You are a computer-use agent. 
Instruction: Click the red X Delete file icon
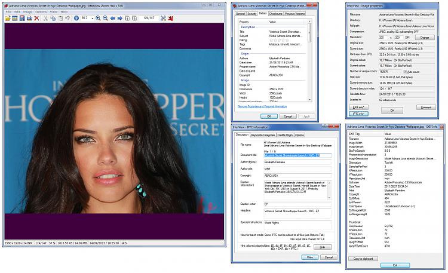coord(36,19)
